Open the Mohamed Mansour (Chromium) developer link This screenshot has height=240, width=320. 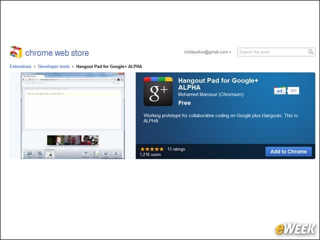click(x=211, y=94)
